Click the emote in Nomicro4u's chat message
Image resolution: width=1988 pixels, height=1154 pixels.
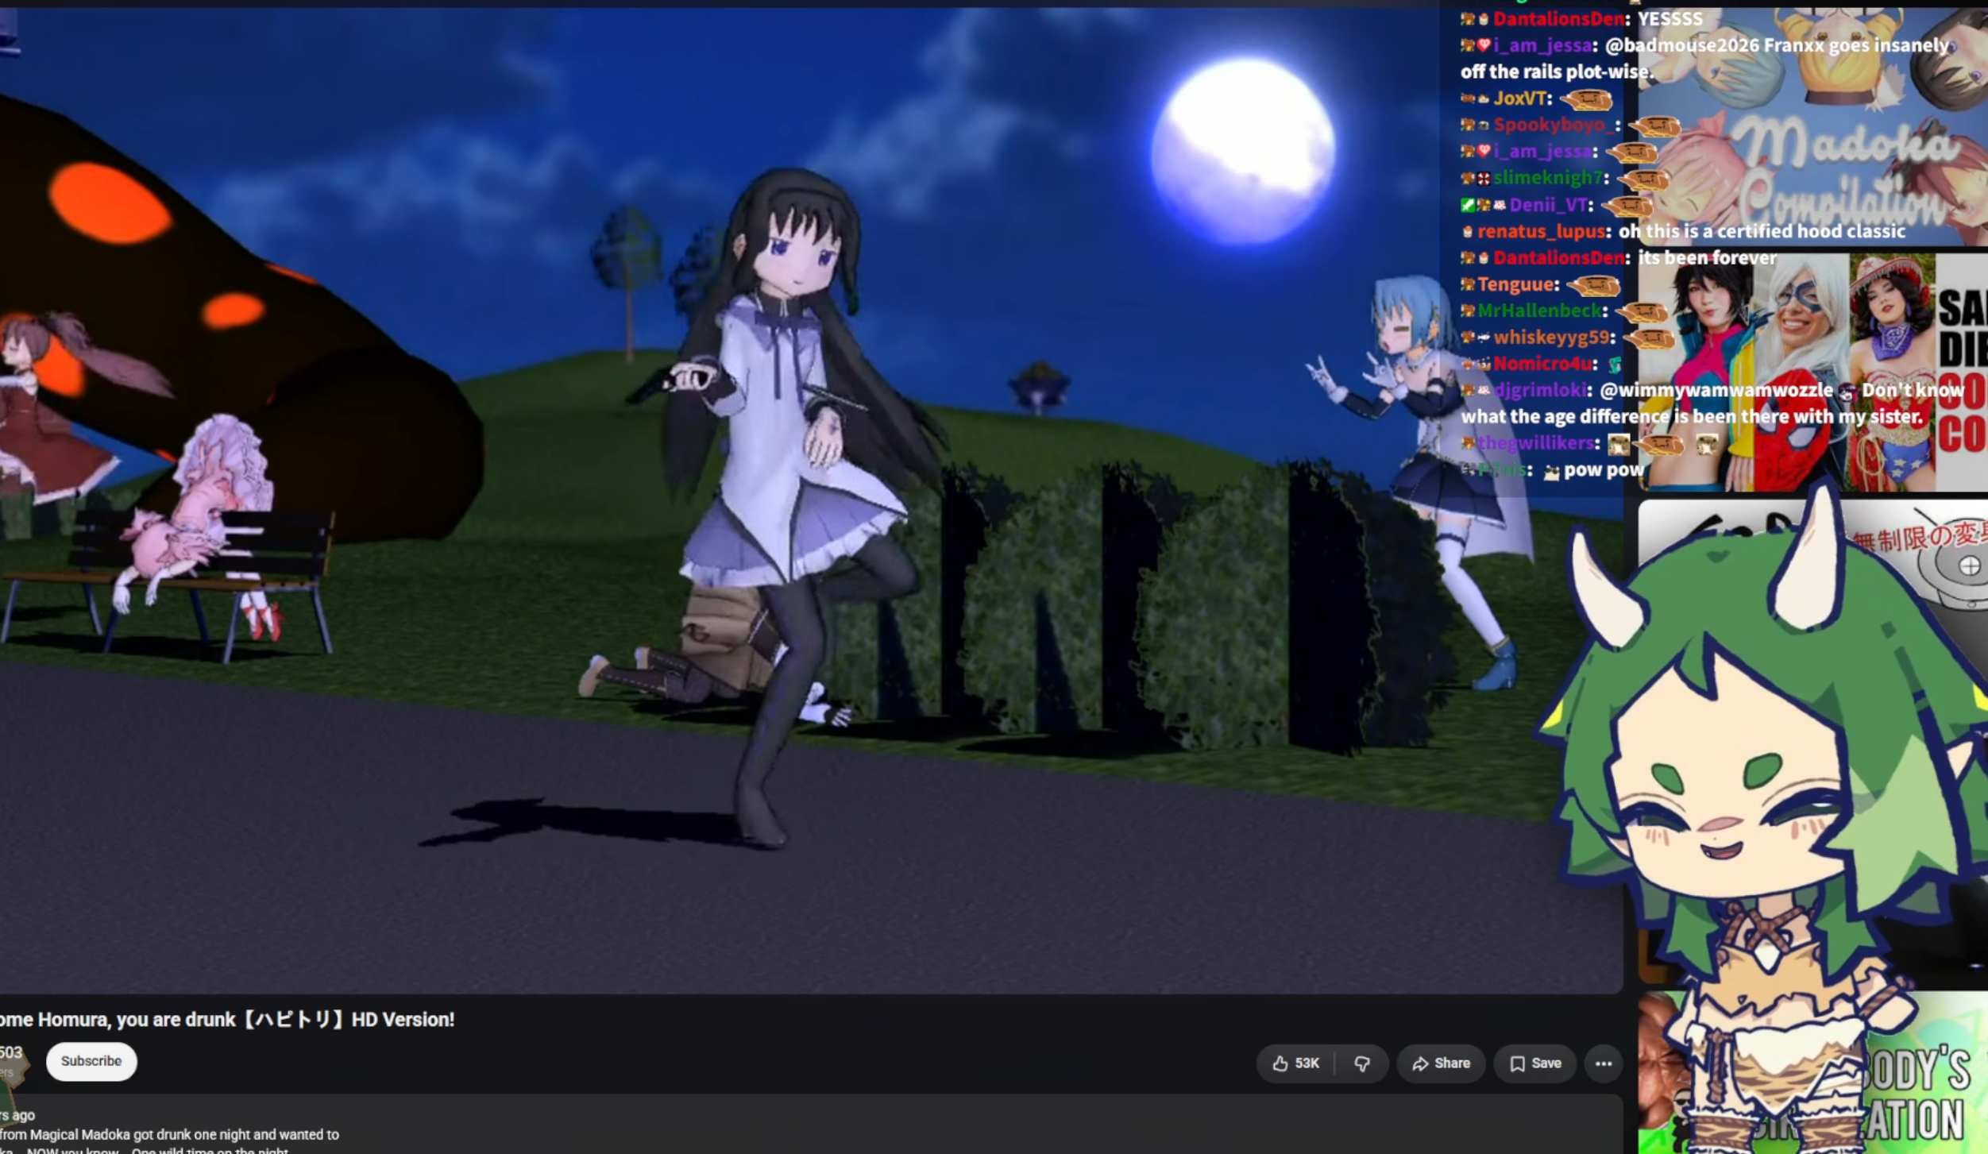point(1615,365)
